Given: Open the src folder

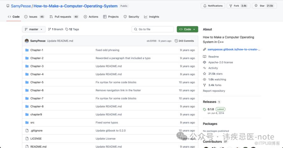Looking at the screenshot, I should (x=32, y=123).
